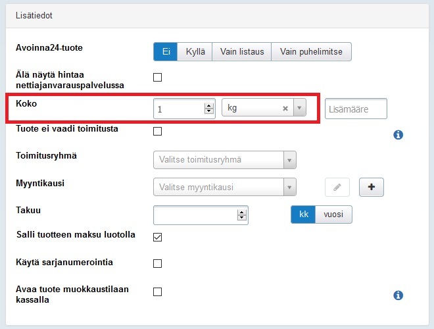Choose the Vain listaus option
The height and width of the screenshot is (329, 434).
pyautogui.click(x=241, y=52)
